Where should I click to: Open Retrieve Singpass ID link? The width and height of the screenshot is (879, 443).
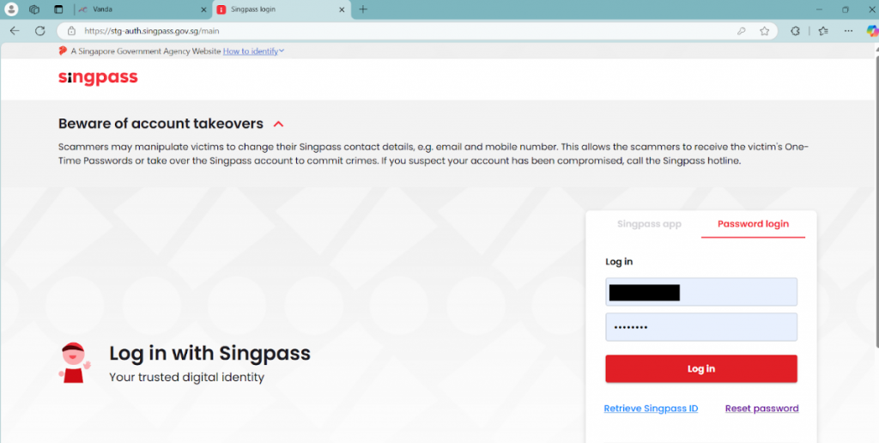pyautogui.click(x=651, y=409)
